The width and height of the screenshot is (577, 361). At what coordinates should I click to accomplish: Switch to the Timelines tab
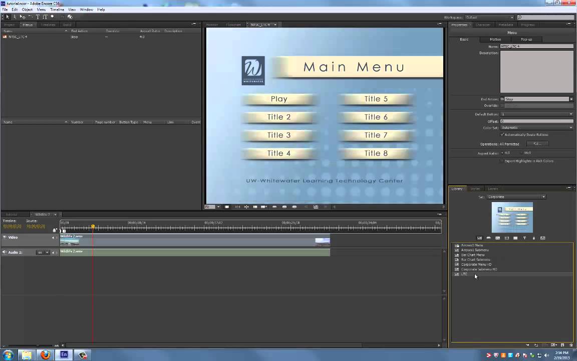click(48, 25)
